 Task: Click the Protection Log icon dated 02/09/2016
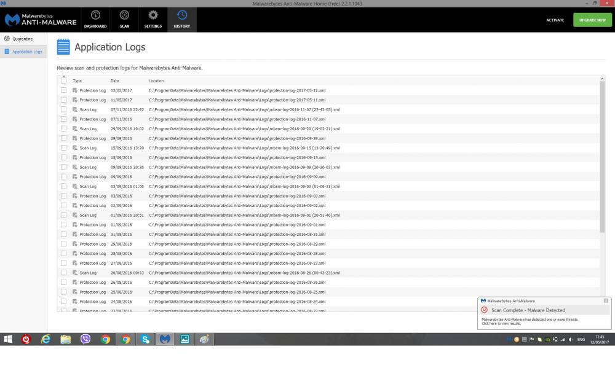pyautogui.click(x=75, y=205)
